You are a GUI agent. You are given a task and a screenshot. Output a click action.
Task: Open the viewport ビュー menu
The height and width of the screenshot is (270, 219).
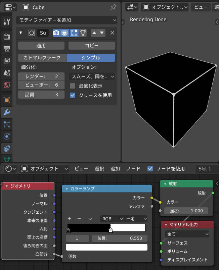[201, 7]
